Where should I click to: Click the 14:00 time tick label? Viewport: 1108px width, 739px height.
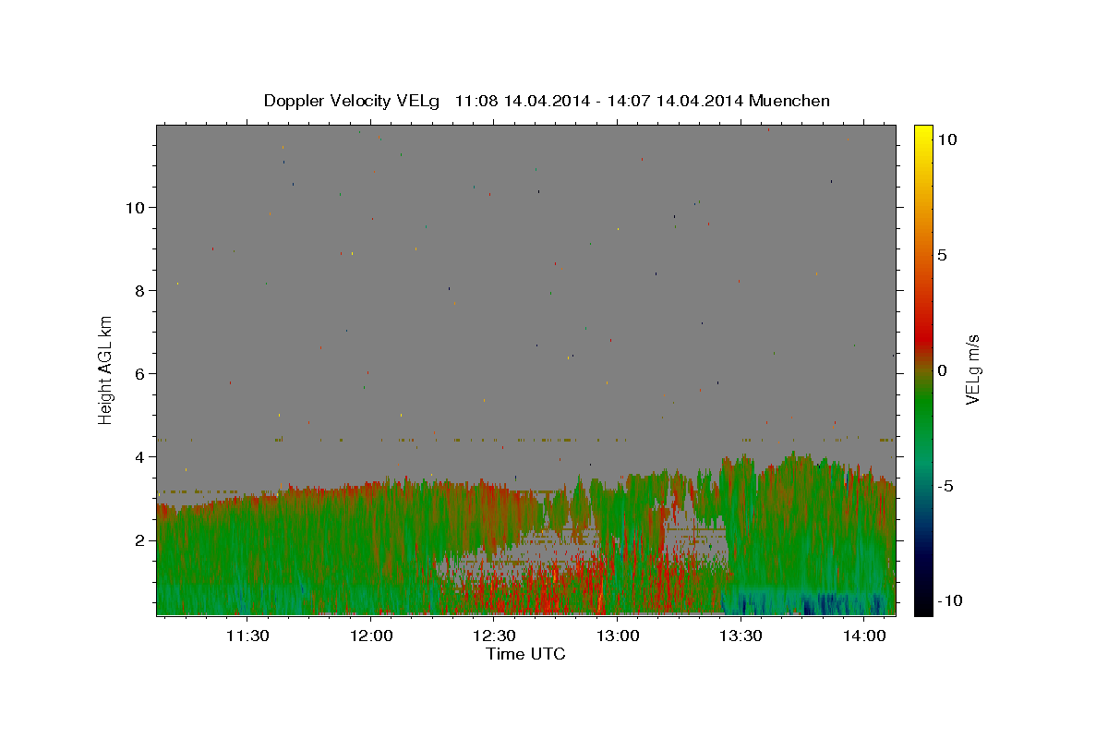863,636
